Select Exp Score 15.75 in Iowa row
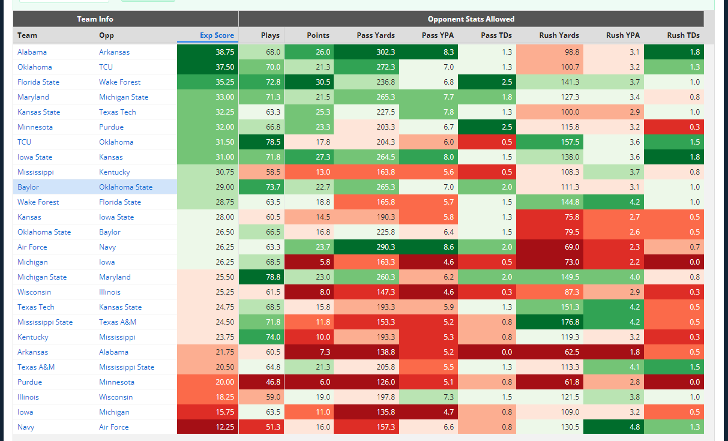This screenshot has height=441, width=728. (x=208, y=412)
